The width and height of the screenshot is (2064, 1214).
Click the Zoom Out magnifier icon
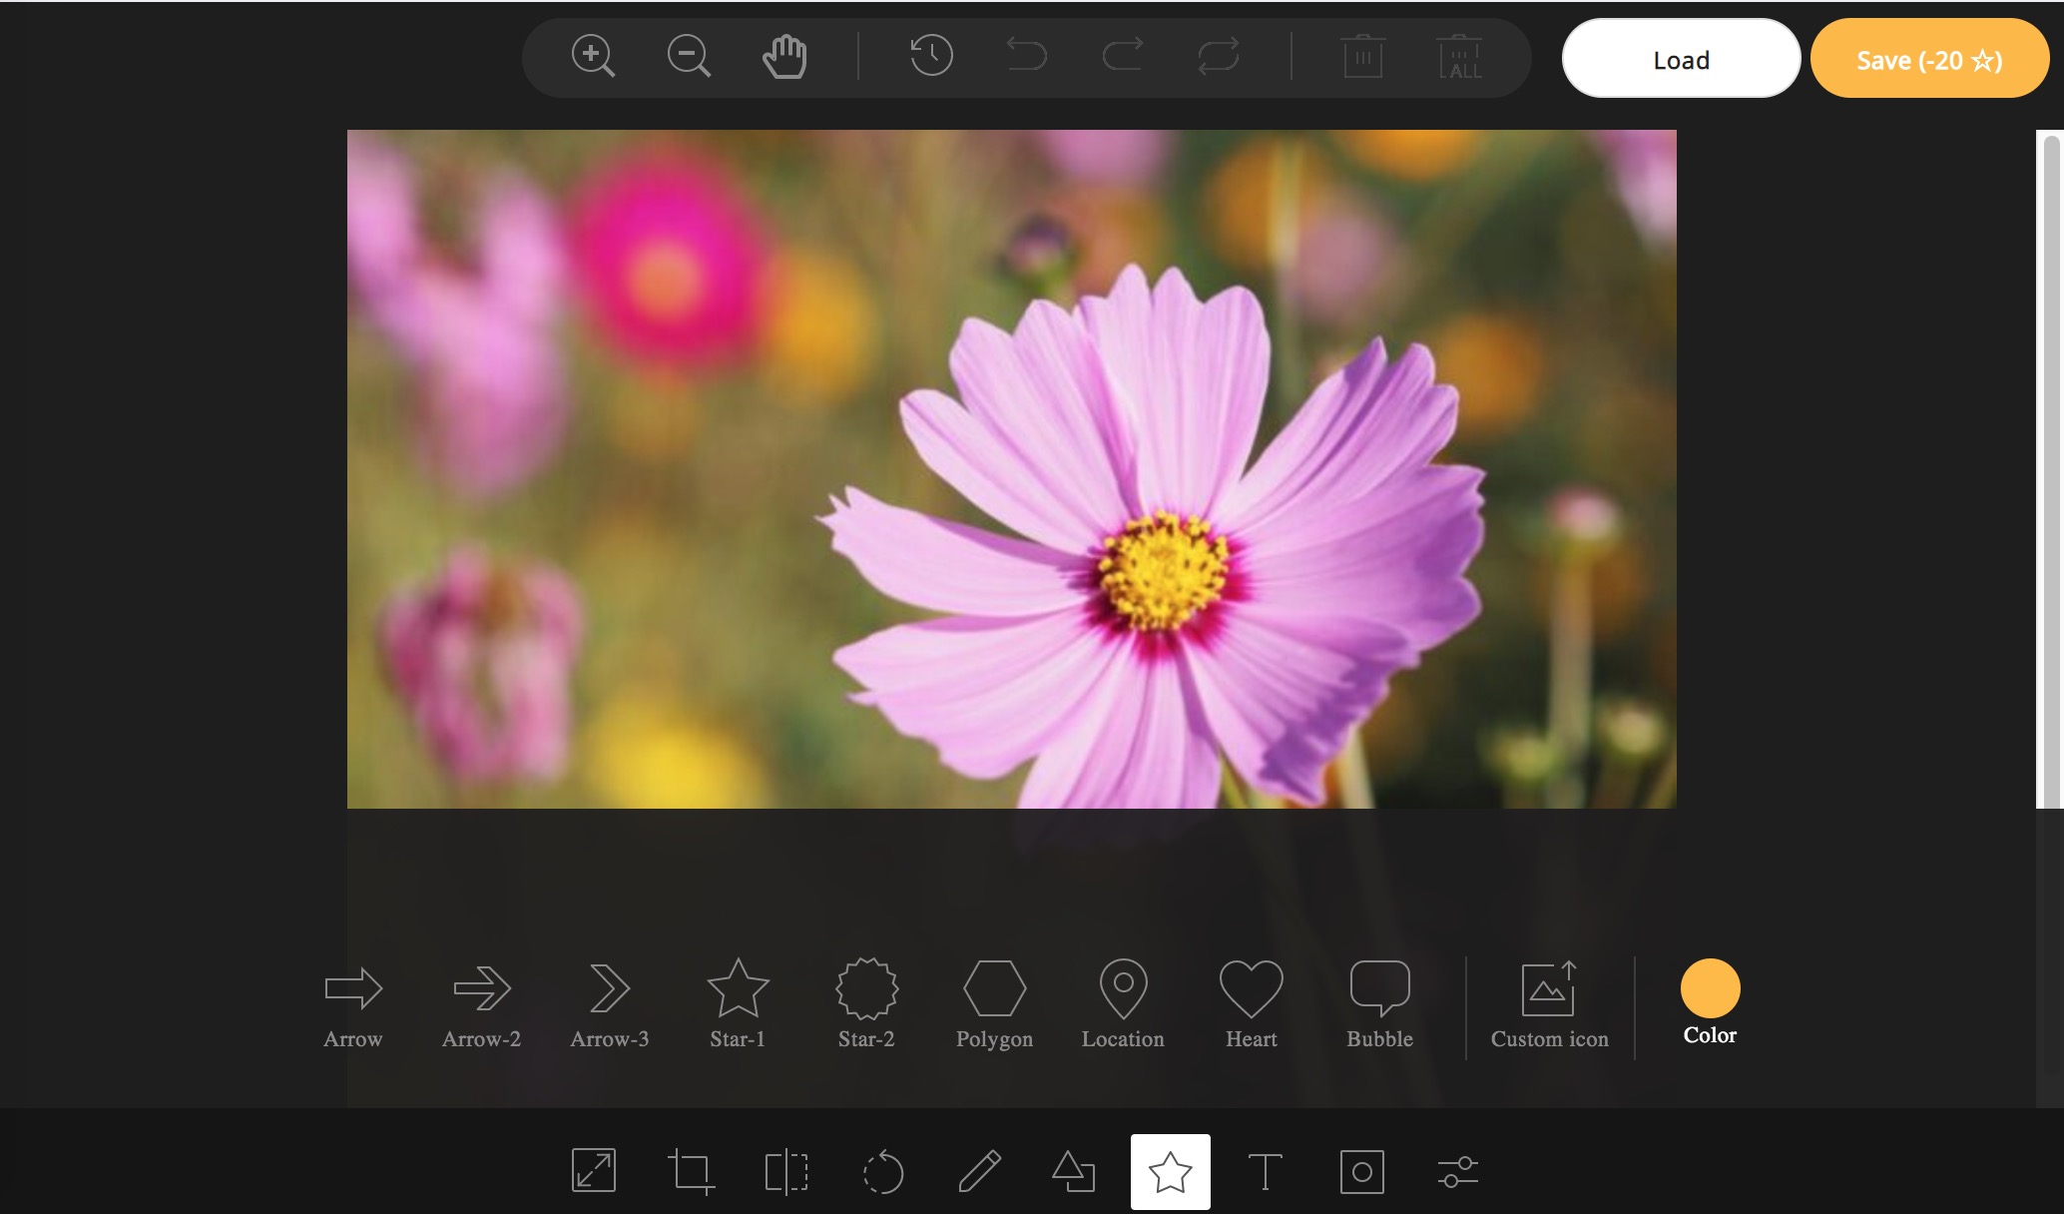tap(689, 56)
